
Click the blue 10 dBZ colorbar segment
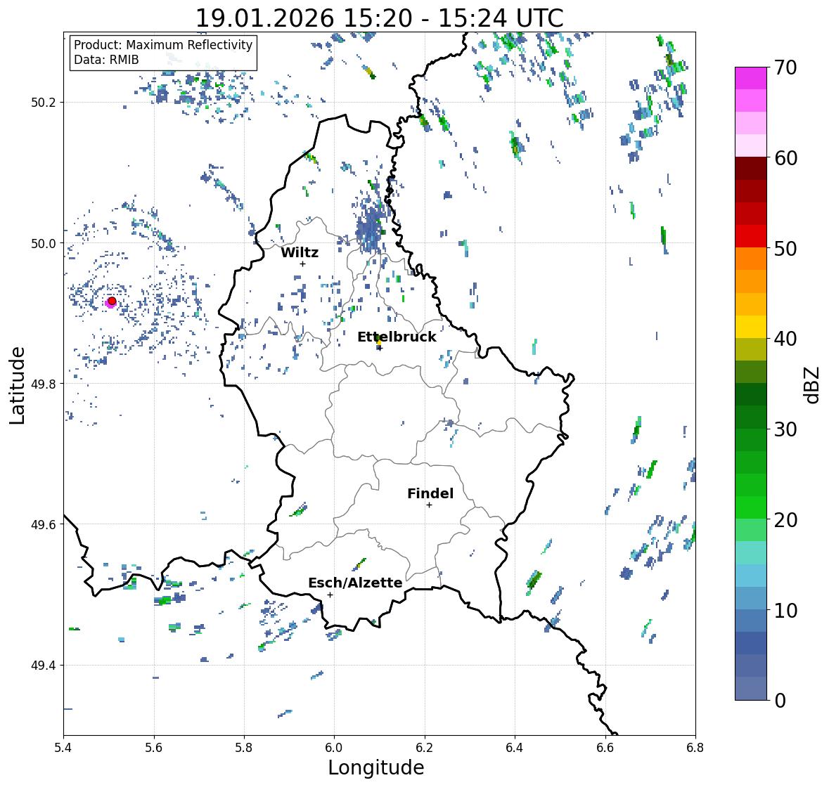pyautogui.click(x=751, y=598)
